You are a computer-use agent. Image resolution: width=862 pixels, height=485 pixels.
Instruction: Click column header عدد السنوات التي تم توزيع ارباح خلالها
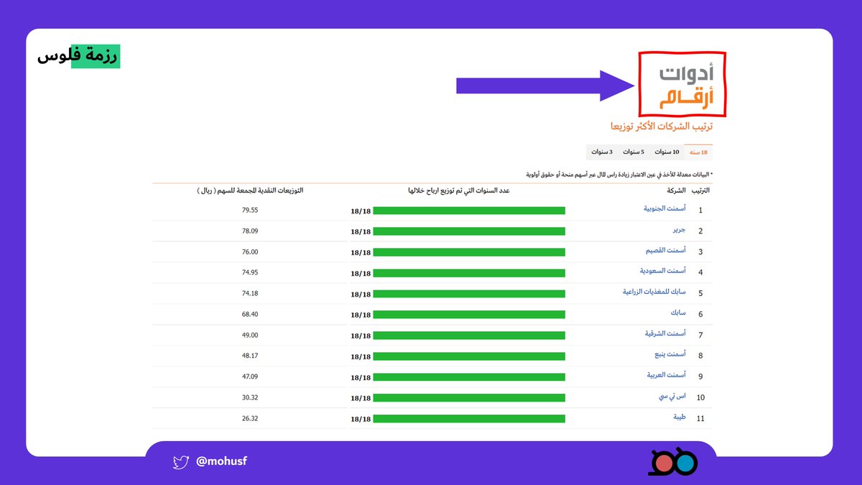pos(459,190)
